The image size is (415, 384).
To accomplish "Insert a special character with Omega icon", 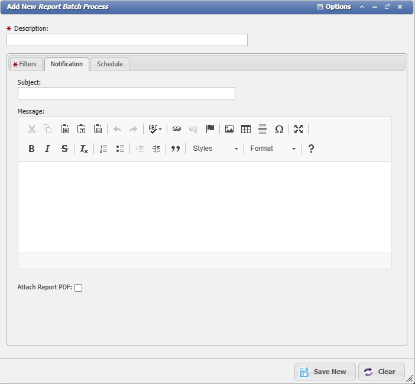I will 279,129.
